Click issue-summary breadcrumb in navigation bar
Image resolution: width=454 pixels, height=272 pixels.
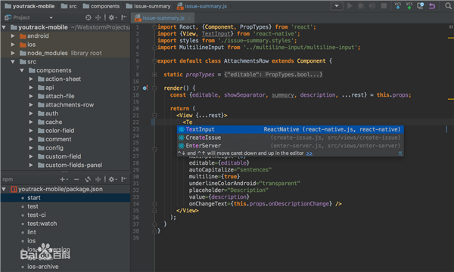[x=148, y=6]
